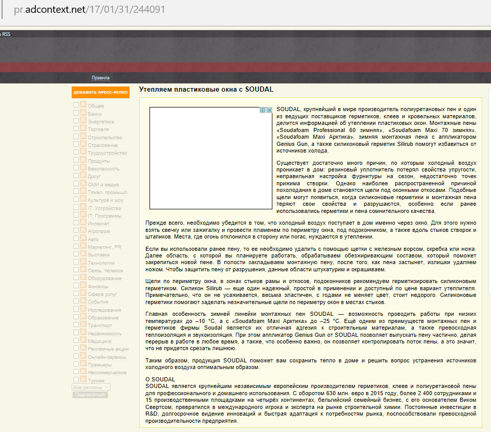Open the События category link

coord(98,302)
